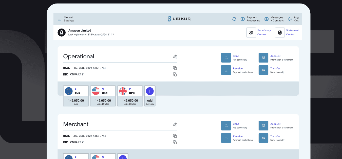Copy the Merchant account IBAN

(x=175, y=136)
